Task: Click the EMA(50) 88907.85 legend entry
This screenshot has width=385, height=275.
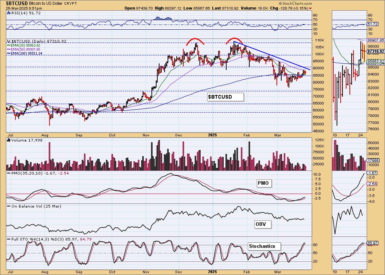Action: coord(24,49)
